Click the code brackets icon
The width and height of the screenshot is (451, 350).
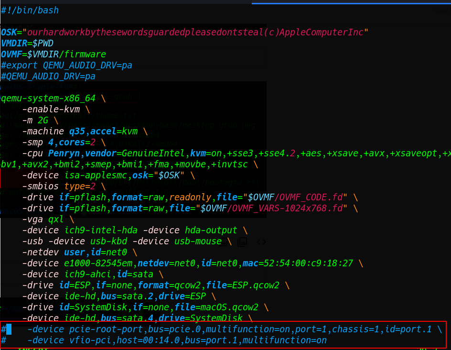click(x=261, y=242)
